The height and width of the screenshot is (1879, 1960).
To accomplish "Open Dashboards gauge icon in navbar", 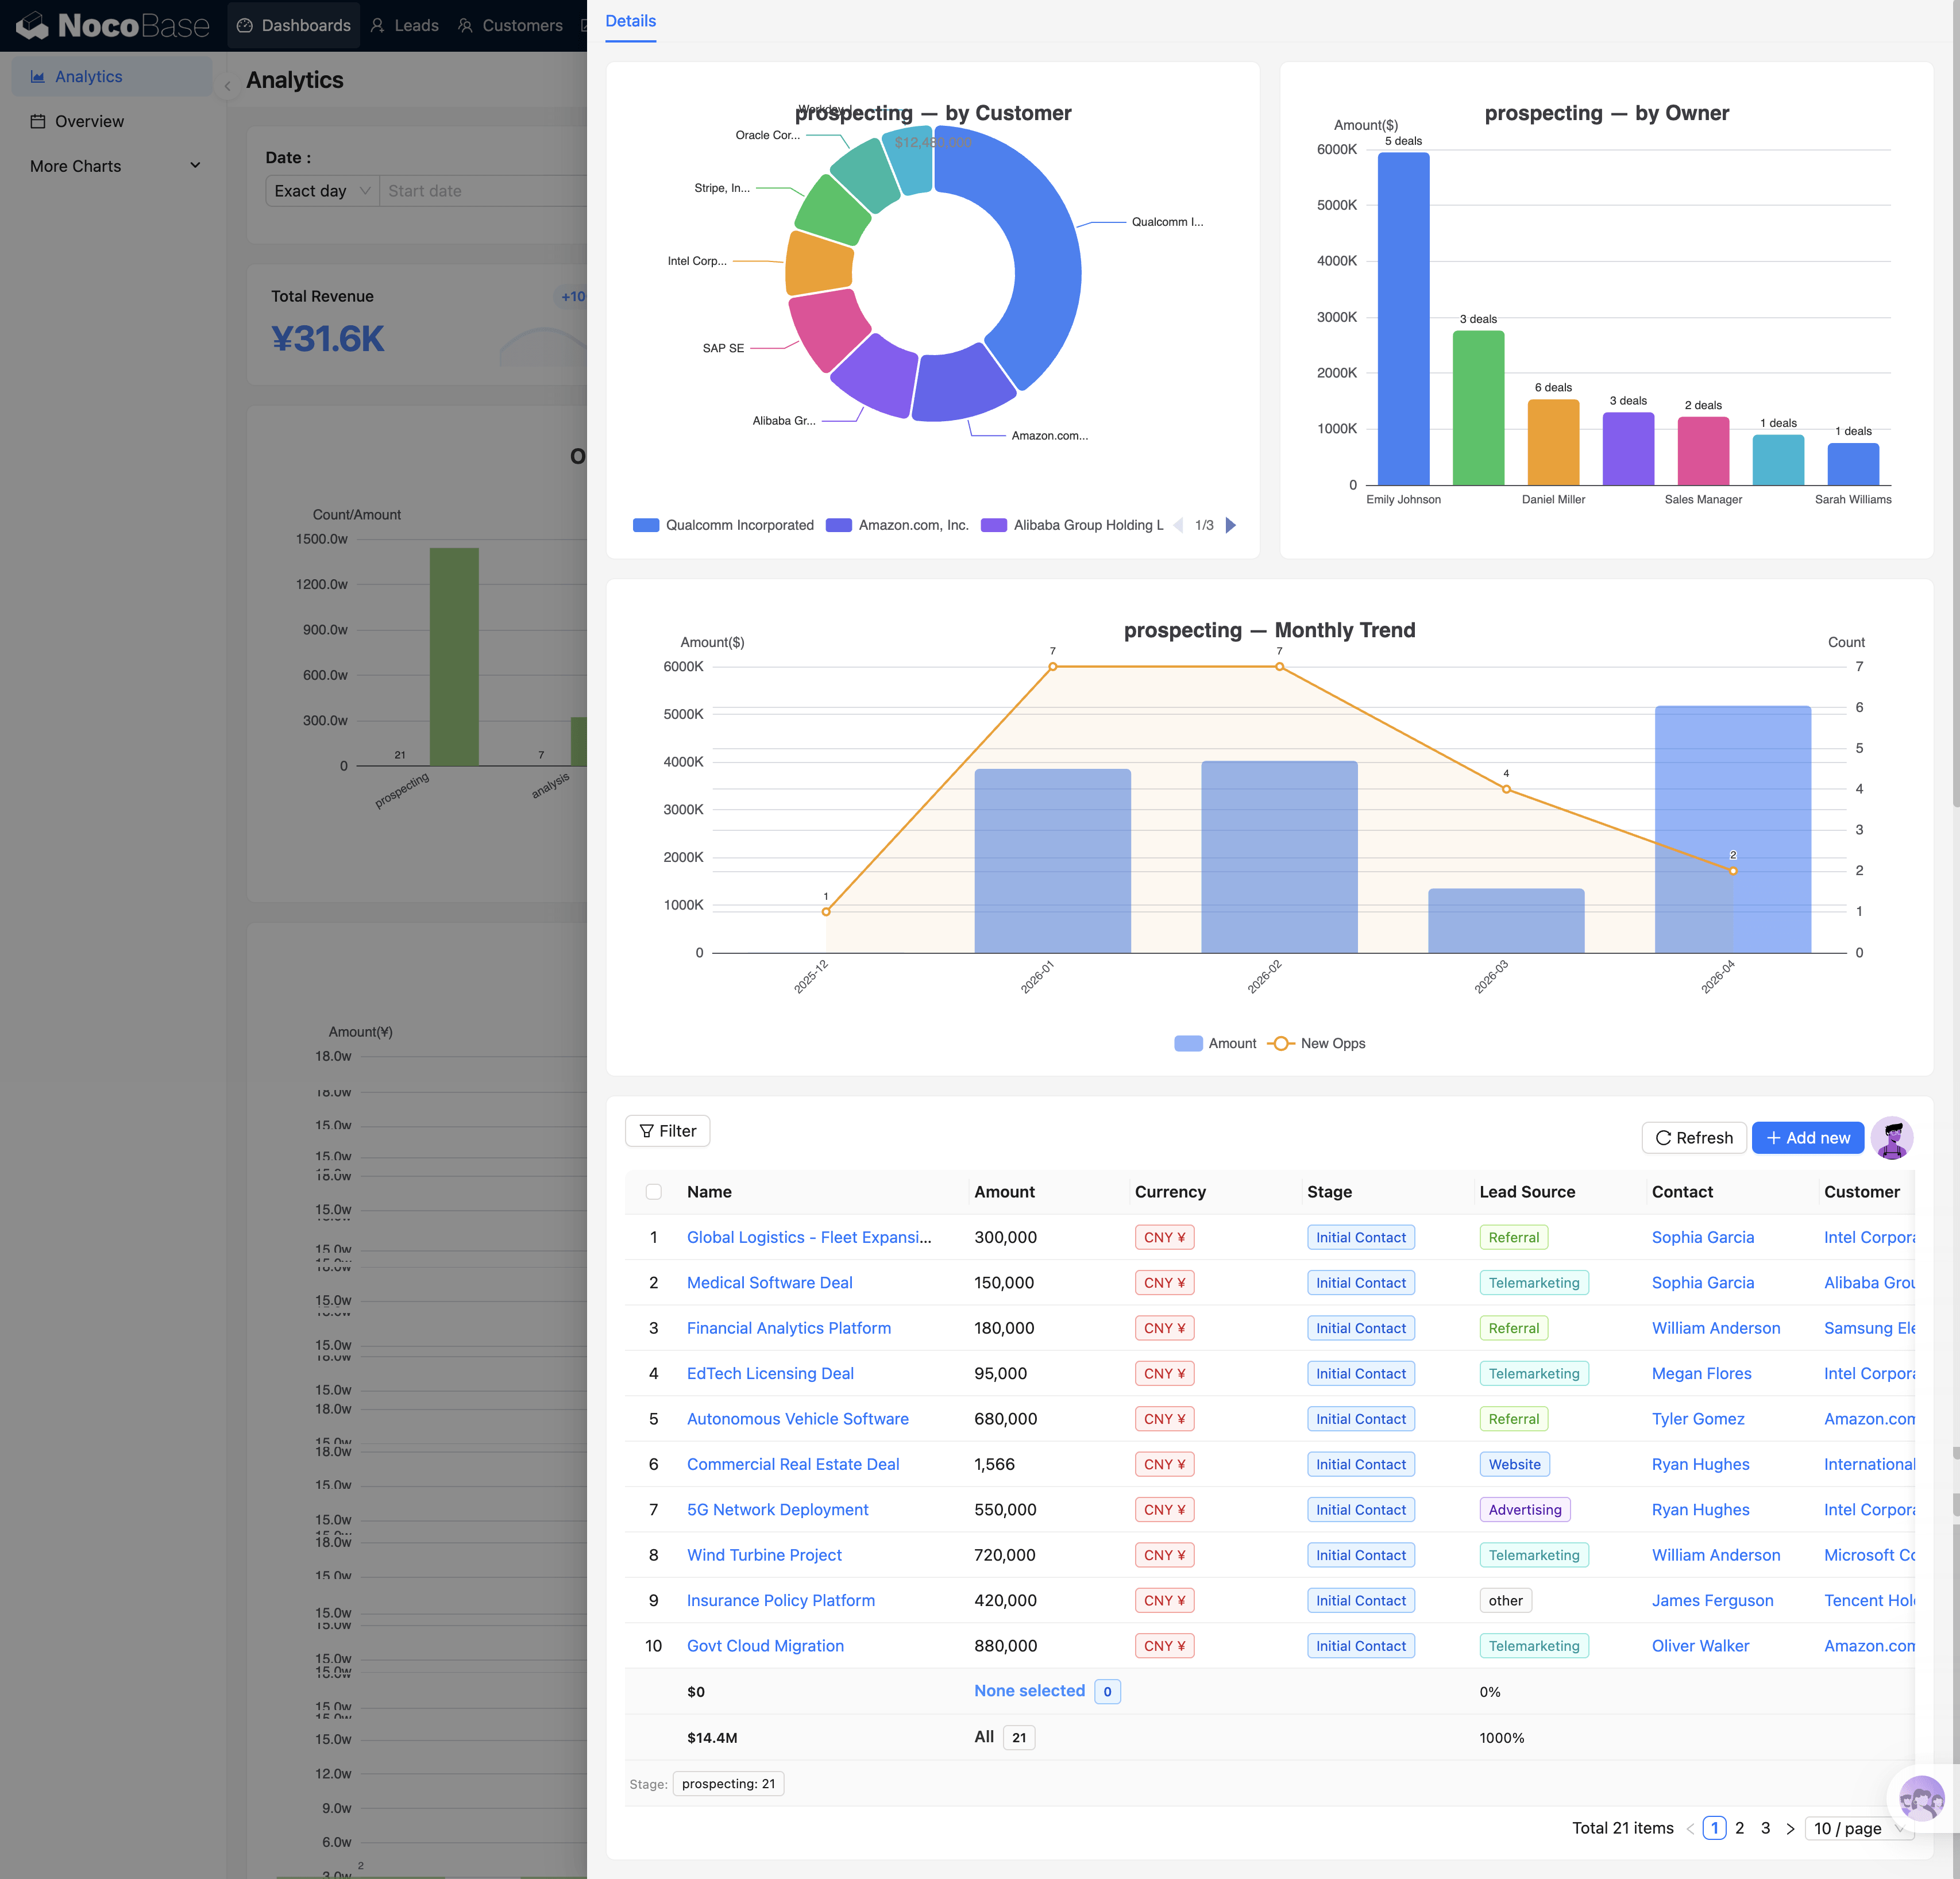I will click(245, 25).
